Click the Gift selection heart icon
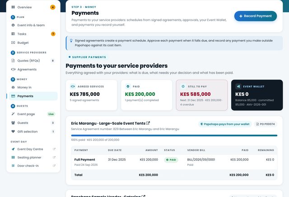The width and height of the screenshot is (289, 197). (x=13, y=131)
